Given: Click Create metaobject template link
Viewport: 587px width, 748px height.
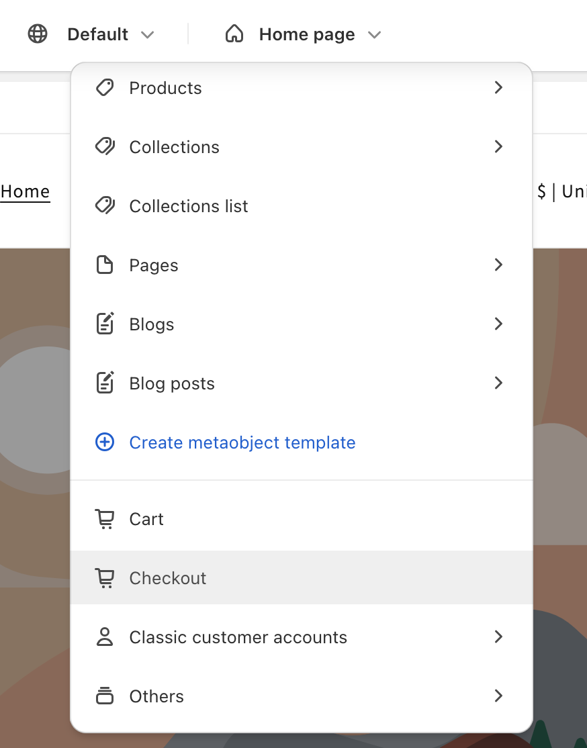Looking at the screenshot, I should click(x=242, y=442).
